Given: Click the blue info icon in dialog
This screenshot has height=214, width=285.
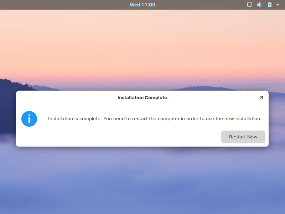Looking at the screenshot, I should (29, 119).
